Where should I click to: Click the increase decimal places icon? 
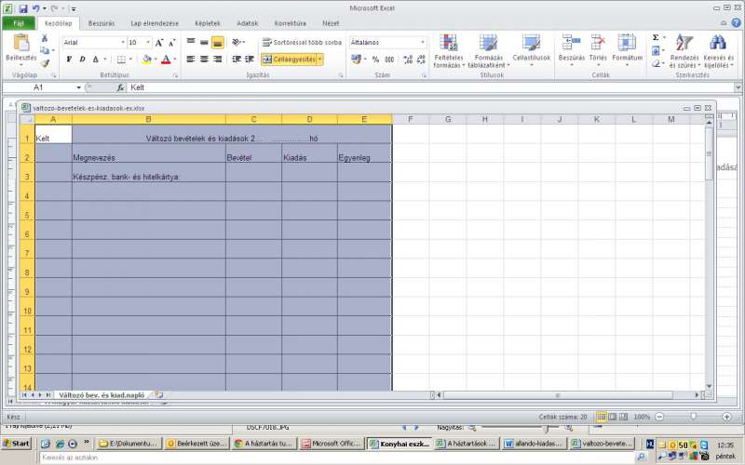[408, 60]
